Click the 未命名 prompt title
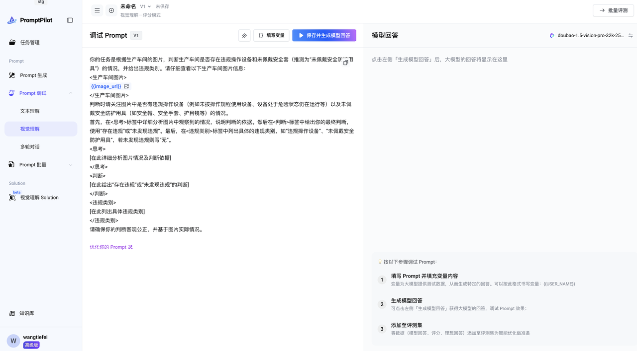Viewport: 637px width, 351px height. [x=128, y=6]
